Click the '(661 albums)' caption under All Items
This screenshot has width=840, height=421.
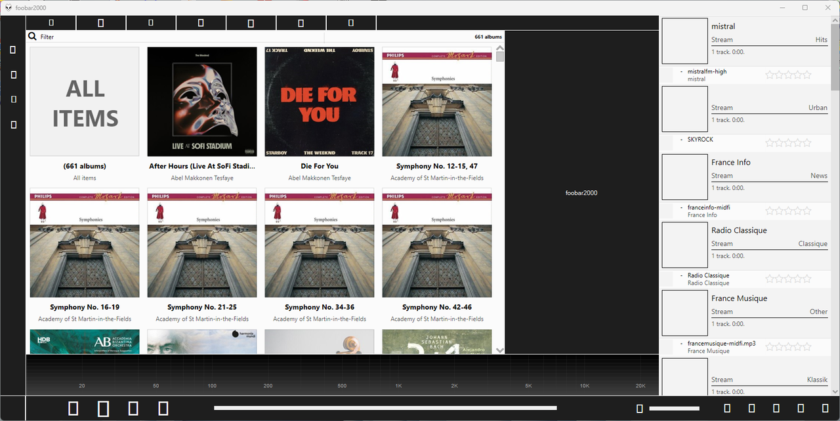[x=85, y=166]
